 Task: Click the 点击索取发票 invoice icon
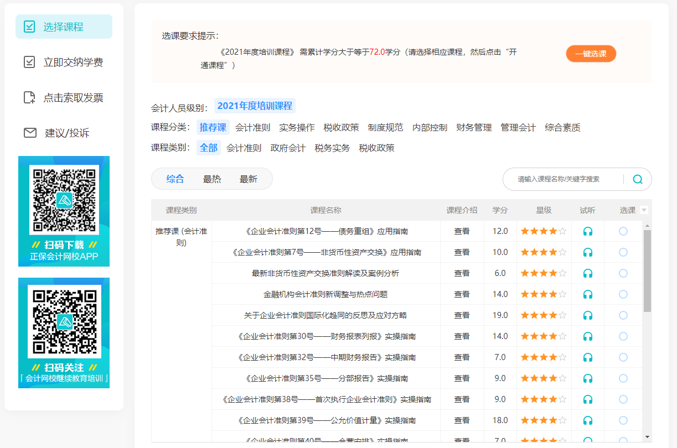(x=29, y=98)
